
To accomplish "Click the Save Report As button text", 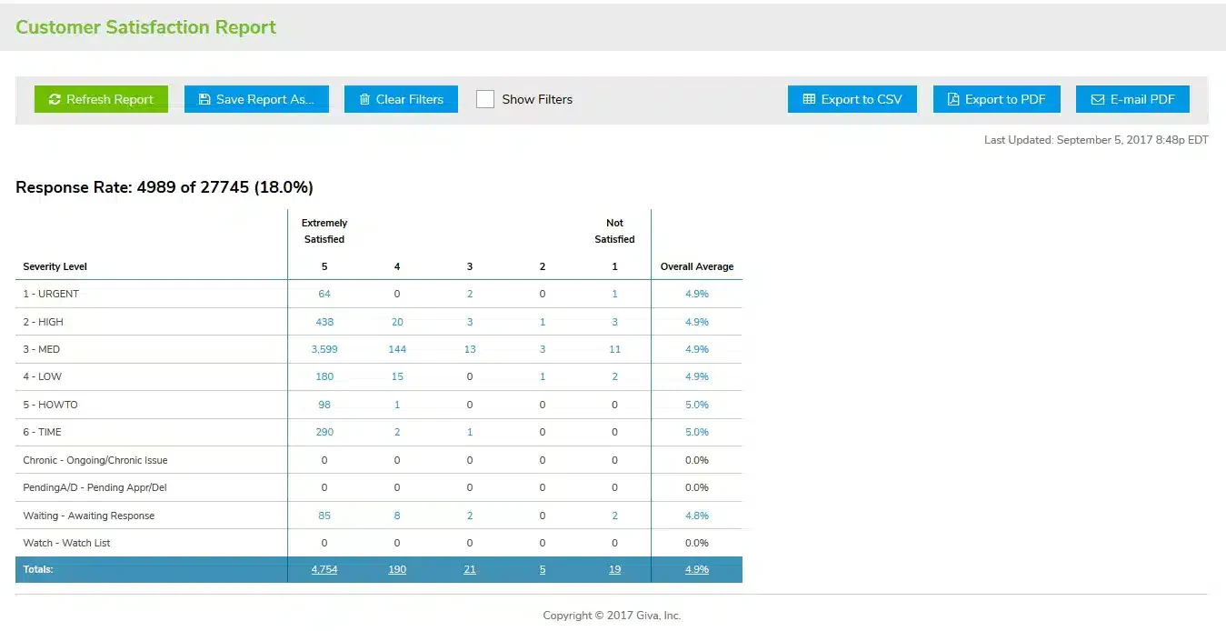I will [264, 99].
